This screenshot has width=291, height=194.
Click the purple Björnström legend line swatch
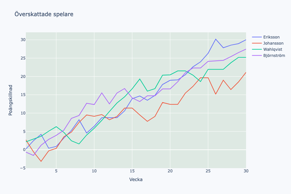(256, 56)
